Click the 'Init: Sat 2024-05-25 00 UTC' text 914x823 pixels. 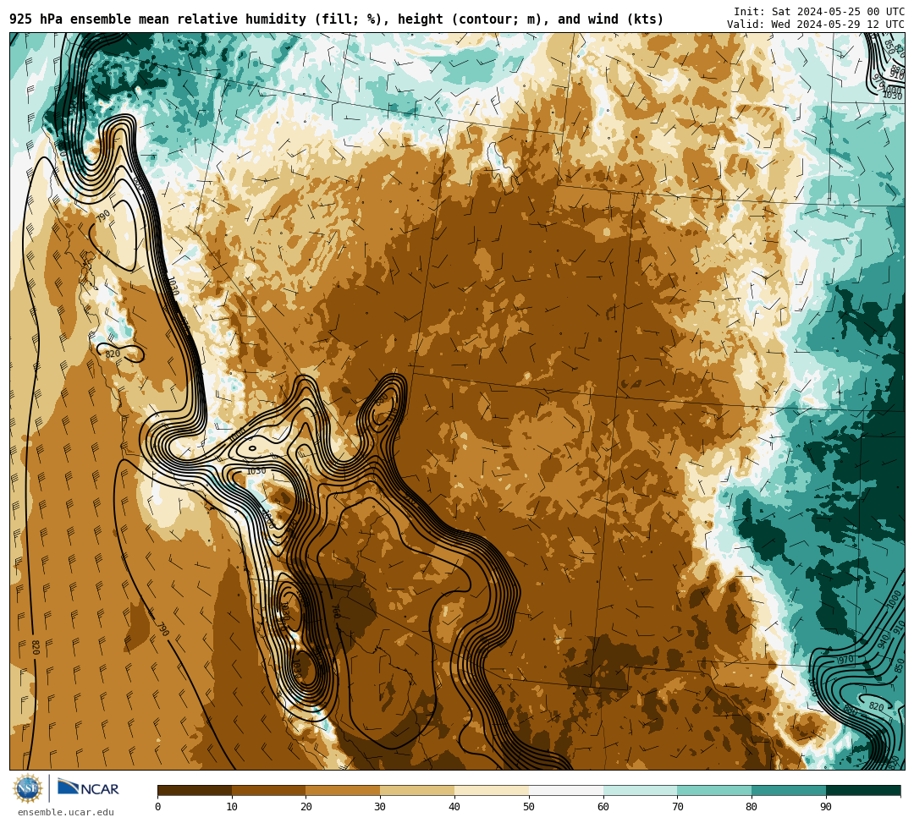click(x=819, y=12)
